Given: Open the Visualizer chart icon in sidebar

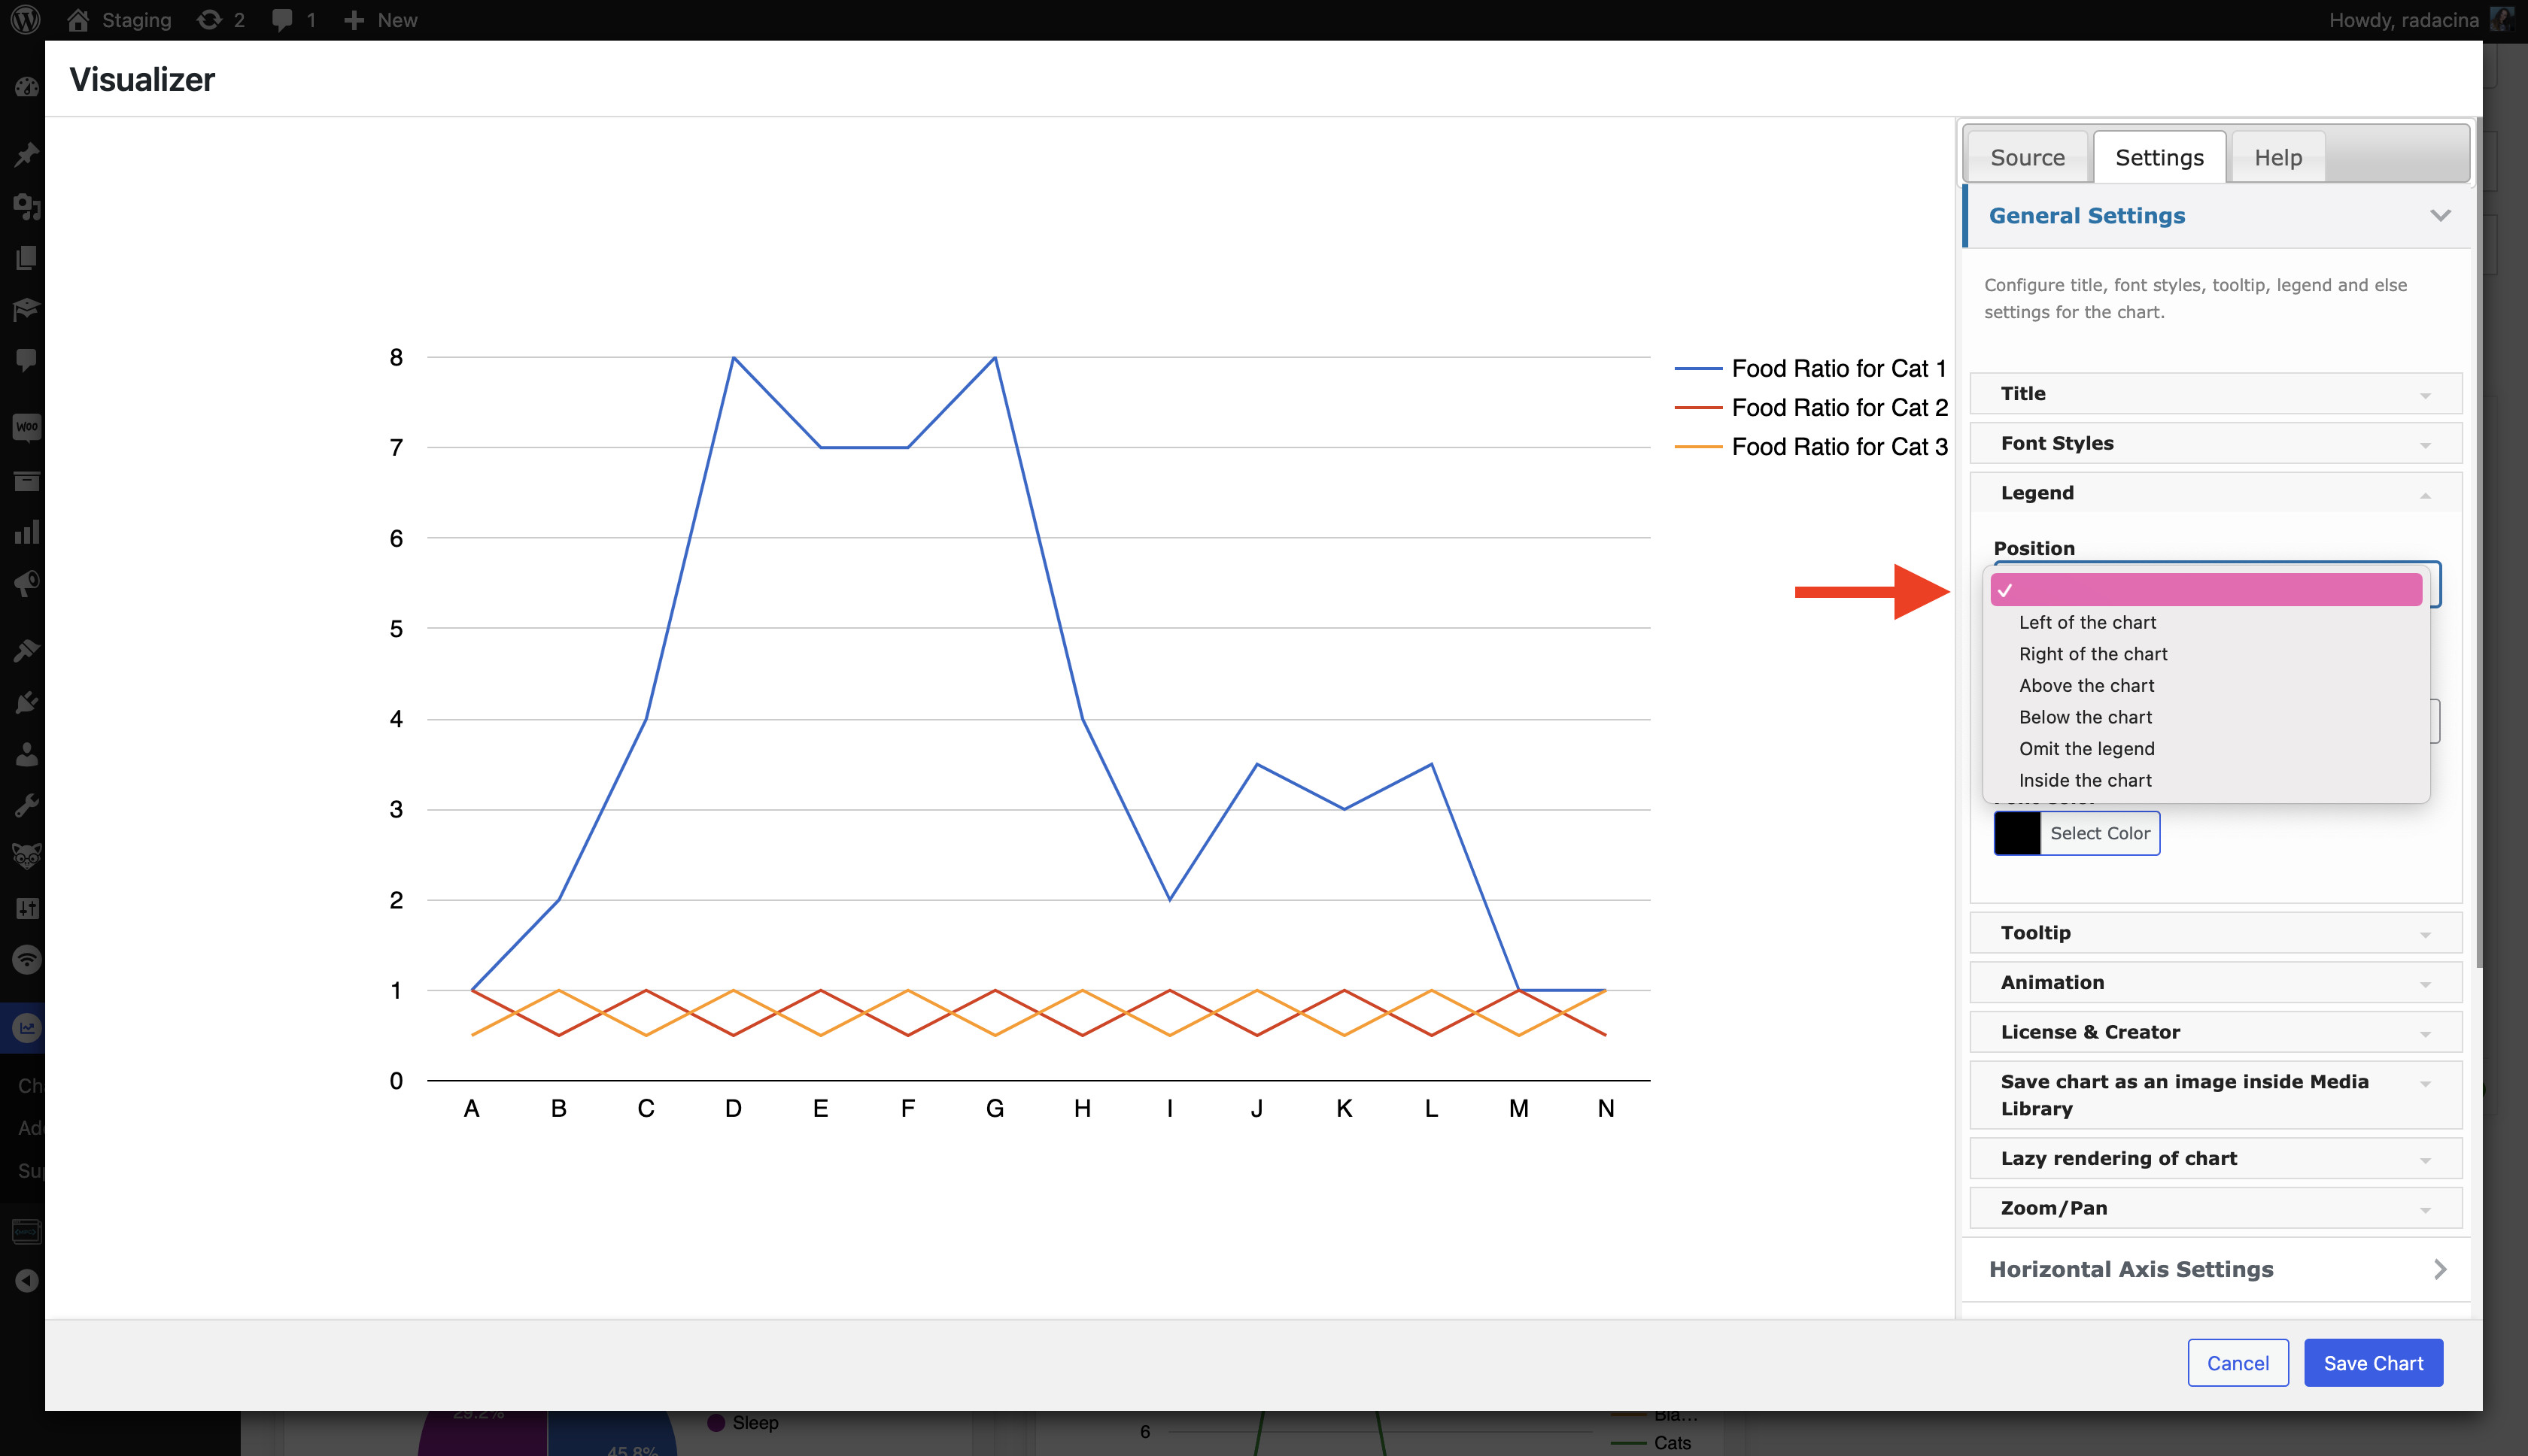Looking at the screenshot, I should 26,1028.
